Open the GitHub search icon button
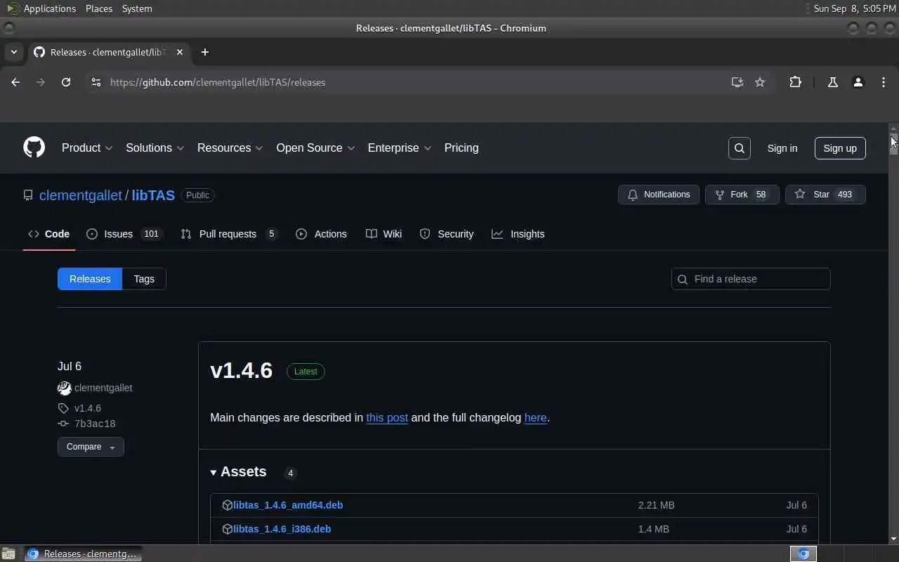The width and height of the screenshot is (899, 562). point(740,148)
